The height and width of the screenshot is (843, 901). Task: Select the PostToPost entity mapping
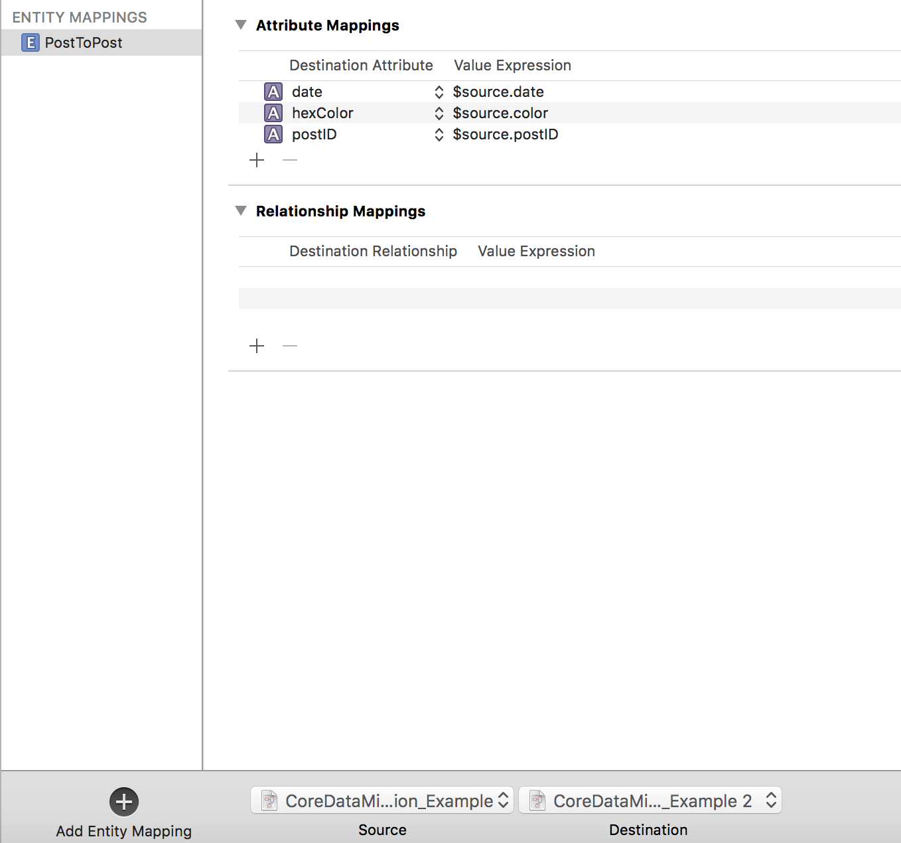click(84, 42)
